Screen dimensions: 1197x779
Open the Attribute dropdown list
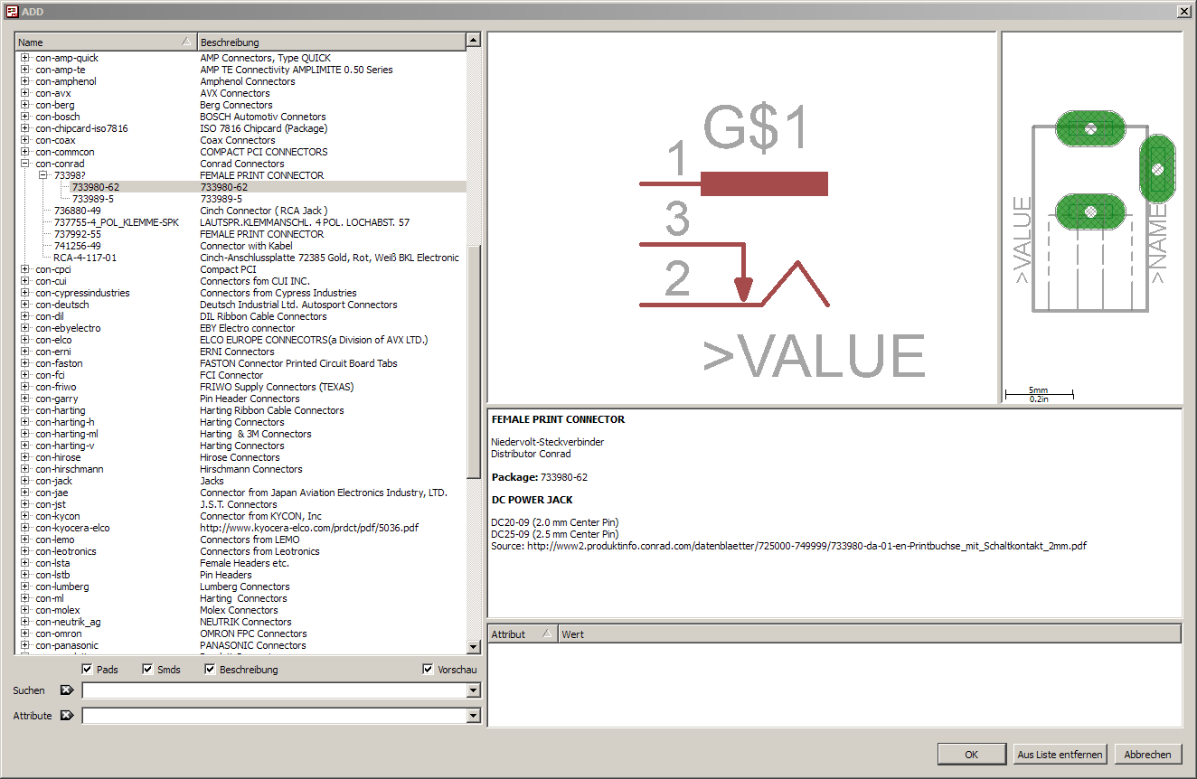point(473,716)
